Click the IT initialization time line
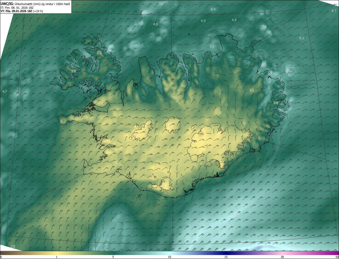The image size is (339, 259). pos(17,8)
